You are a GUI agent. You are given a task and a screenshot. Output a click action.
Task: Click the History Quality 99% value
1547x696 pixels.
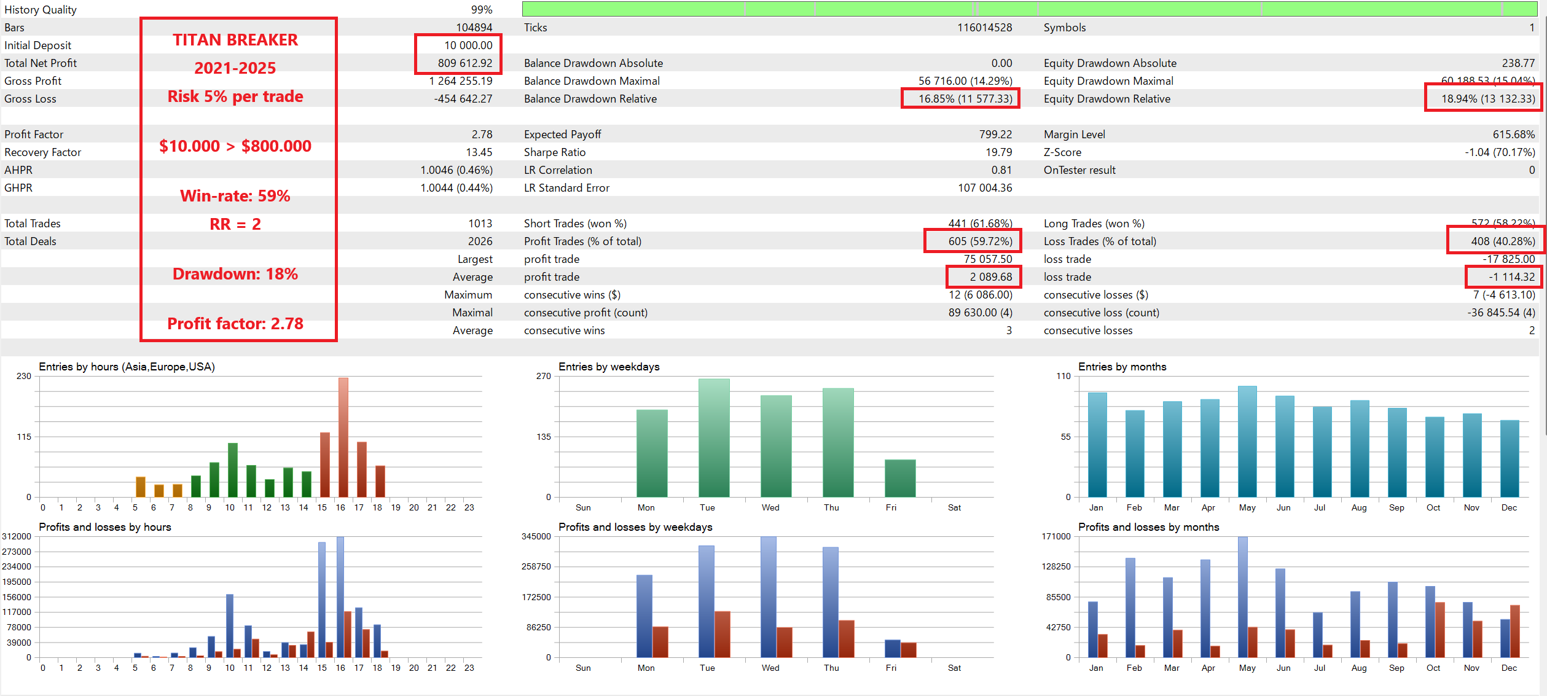482,10
